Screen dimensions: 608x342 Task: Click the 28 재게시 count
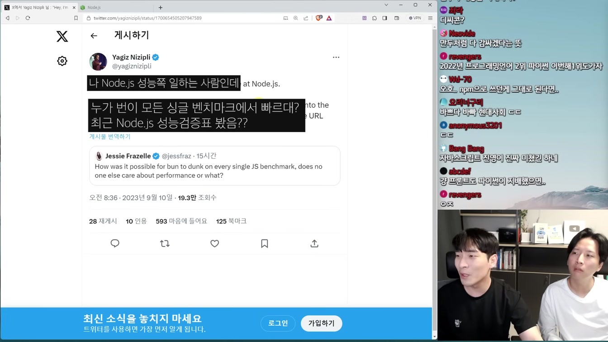tap(103, 221)
